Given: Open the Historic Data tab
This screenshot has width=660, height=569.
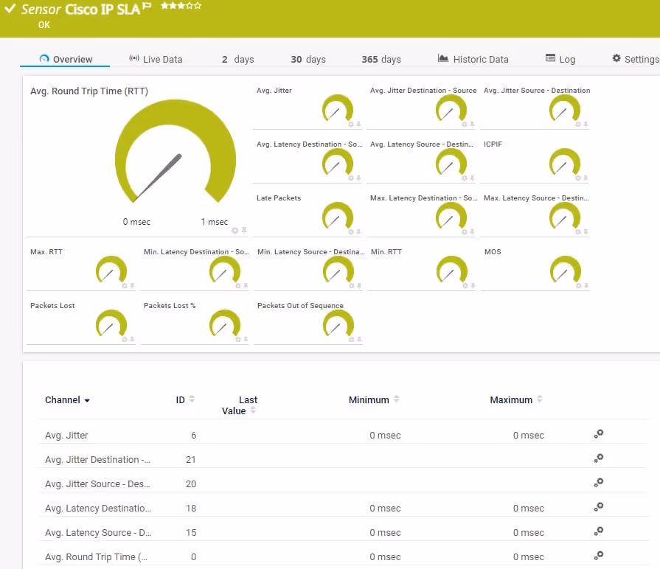Looking at the screenshot, I should 473,59.
